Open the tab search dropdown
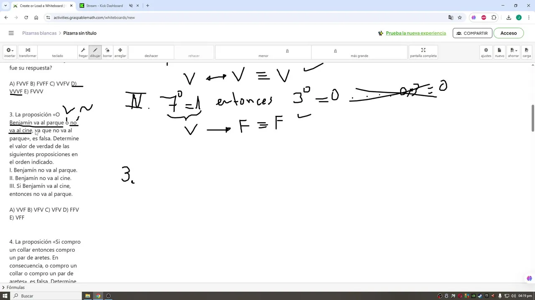 (5, 6)
